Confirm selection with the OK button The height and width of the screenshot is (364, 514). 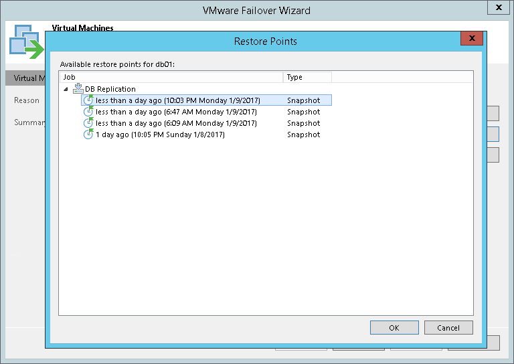pos(394,328)
